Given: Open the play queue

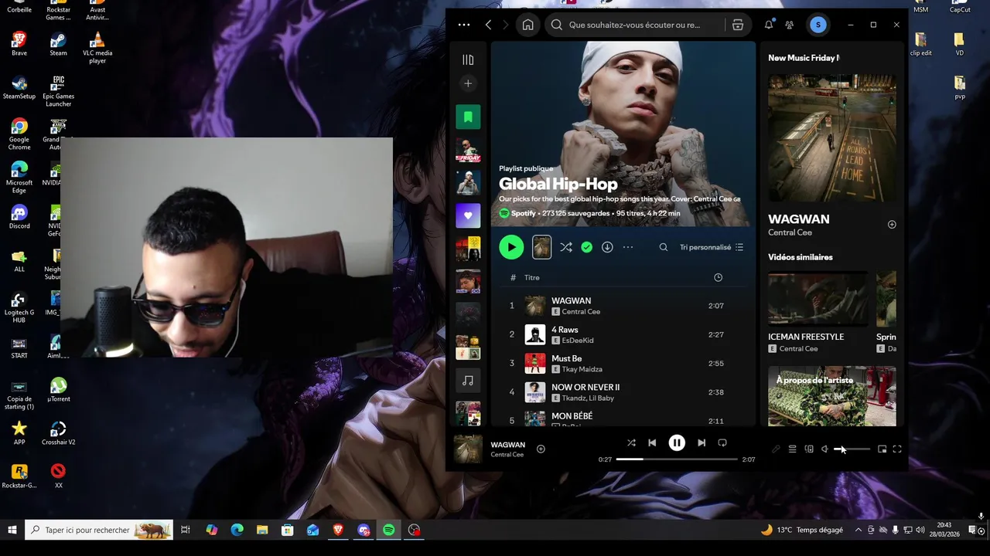Looking at the screenshot, I should pos(792,449).
